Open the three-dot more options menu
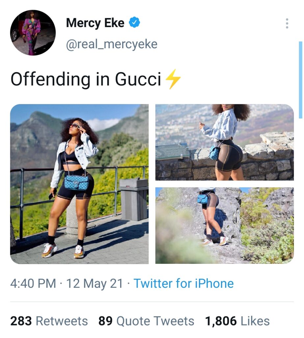The image size is (304, 338). point(287,24)
